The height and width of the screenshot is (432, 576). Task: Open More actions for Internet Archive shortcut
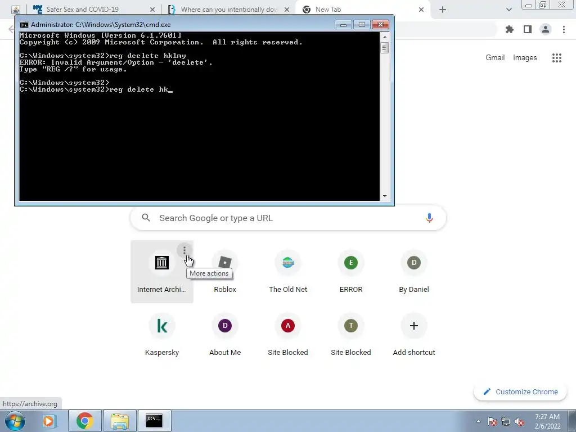coord(184,250)
